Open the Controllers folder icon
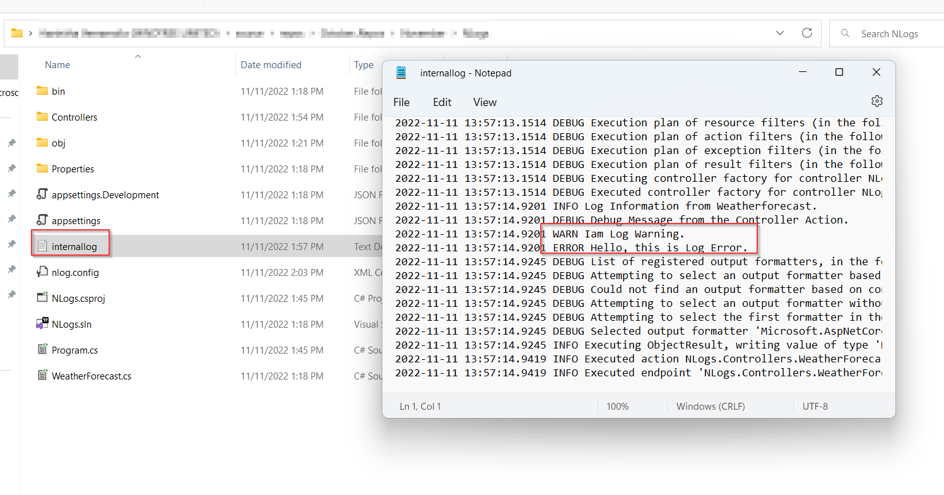This screenshot has width=944, height=495. tap(42, 117)
